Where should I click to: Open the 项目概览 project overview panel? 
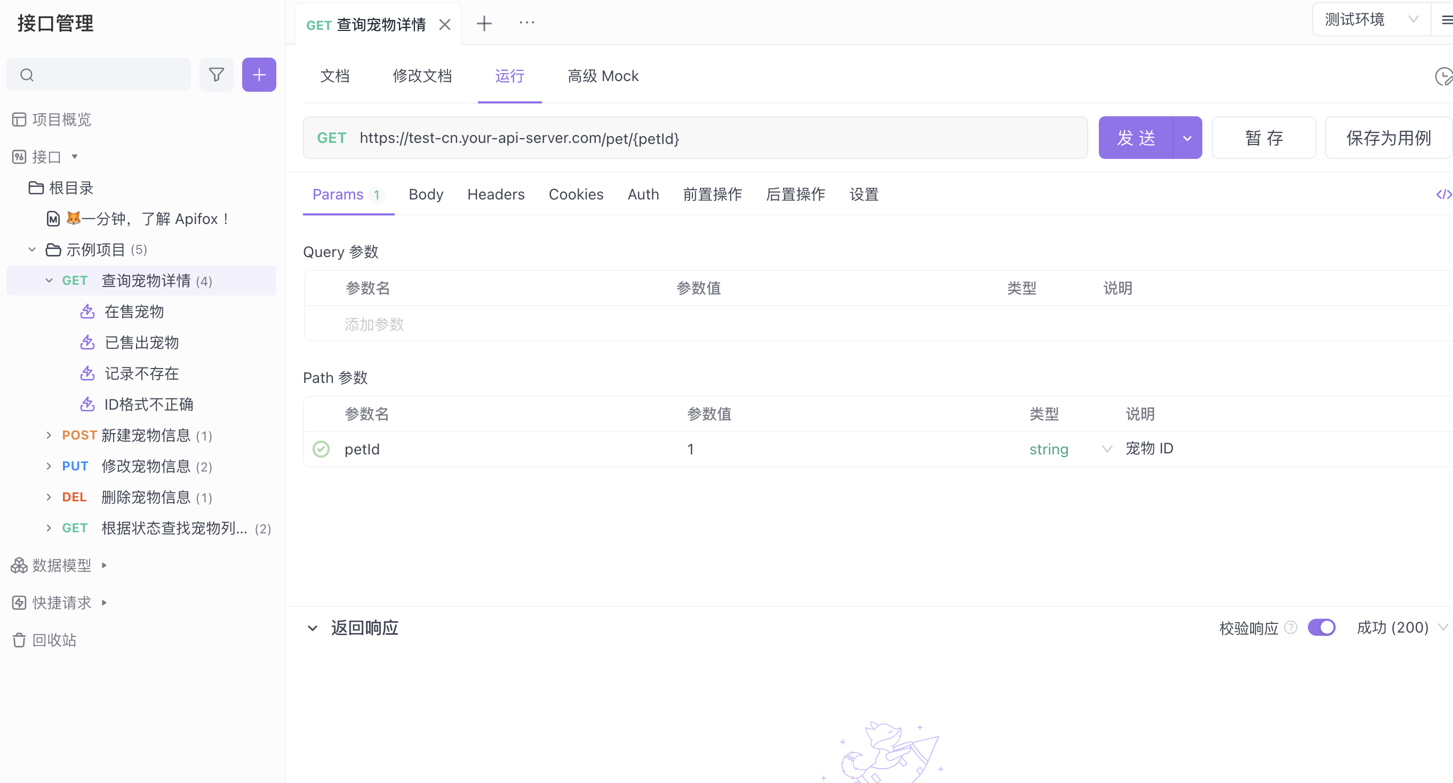pyautogui.click(x=61, y=119)
